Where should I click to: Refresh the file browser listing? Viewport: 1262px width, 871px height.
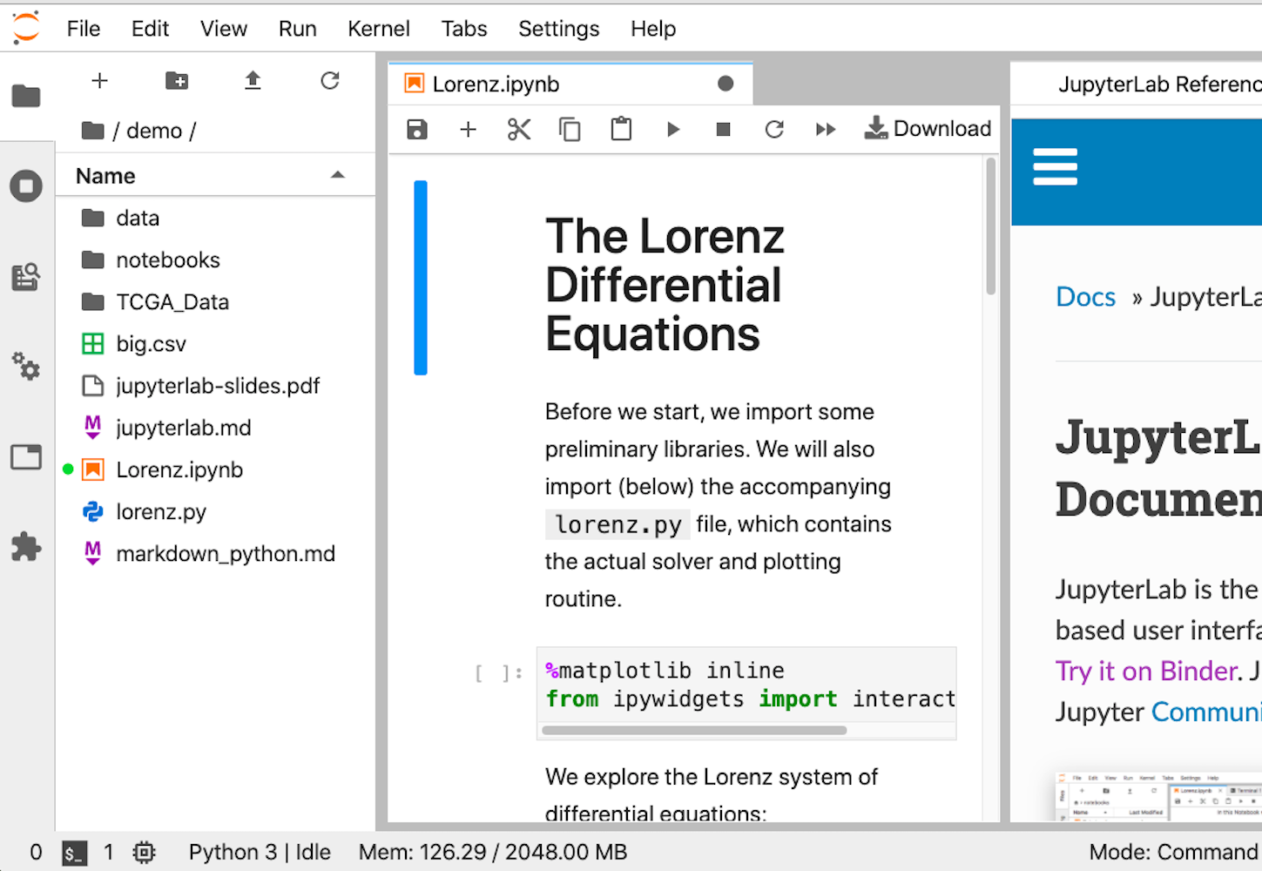329,81
